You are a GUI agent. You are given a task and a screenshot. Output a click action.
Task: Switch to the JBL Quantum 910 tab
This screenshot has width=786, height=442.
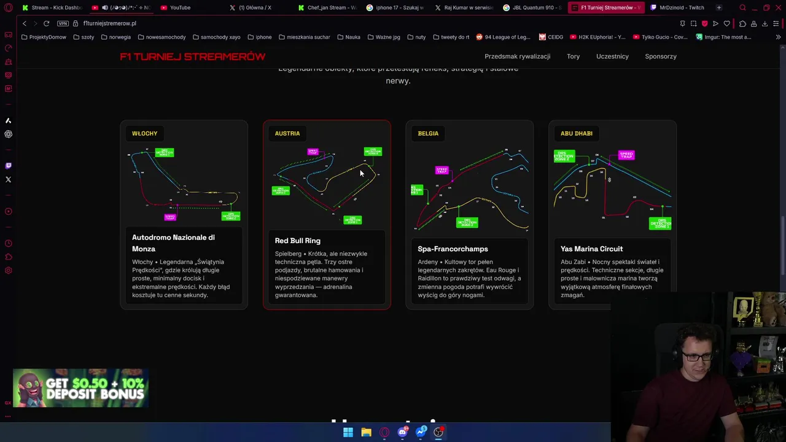[x=532, y=7]
